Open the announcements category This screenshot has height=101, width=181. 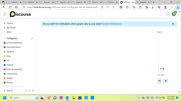tap(14, 43)
